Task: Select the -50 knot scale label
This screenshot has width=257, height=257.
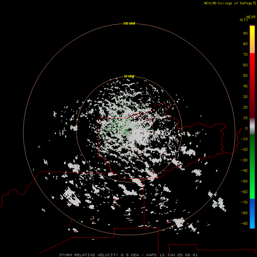Action: click(x=244, y=181)
